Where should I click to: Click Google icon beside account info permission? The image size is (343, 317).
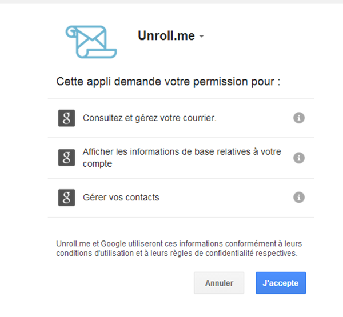(x=67, y=158)
